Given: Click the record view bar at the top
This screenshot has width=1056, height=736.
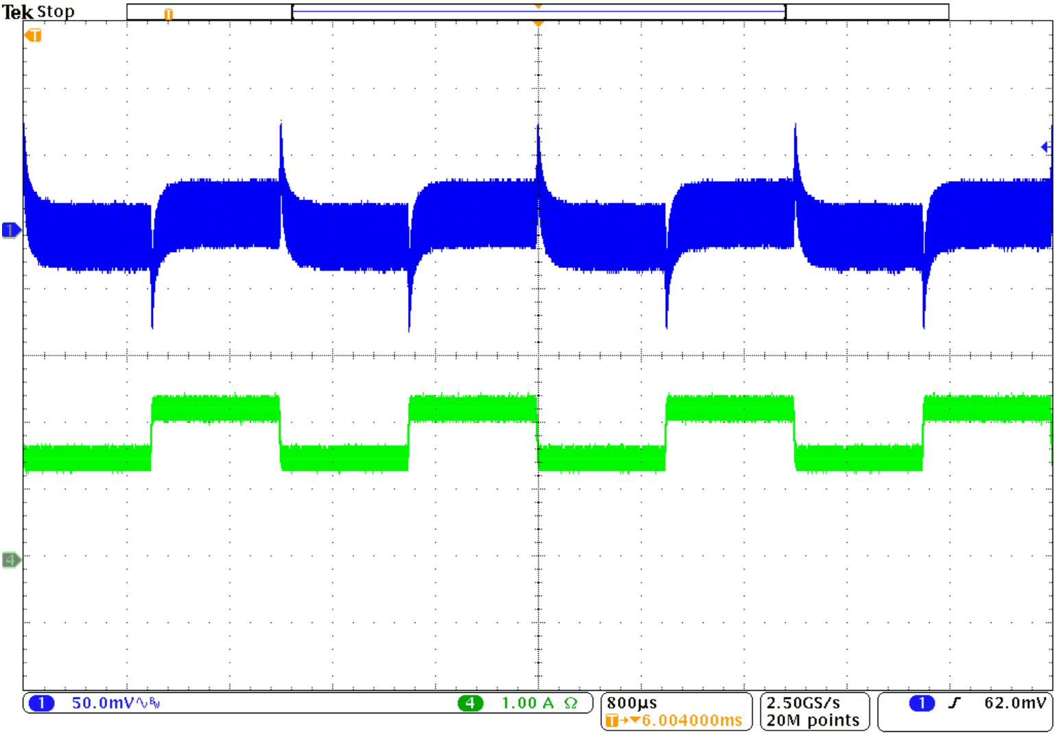Looking at the screenshot, I should [538, 12].
